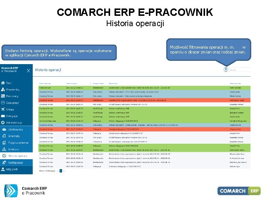Image resolution: width=266 pixels, height=199 pixels.
Task: Select the "Historia operacji" page heading
Action: (48, 70)
